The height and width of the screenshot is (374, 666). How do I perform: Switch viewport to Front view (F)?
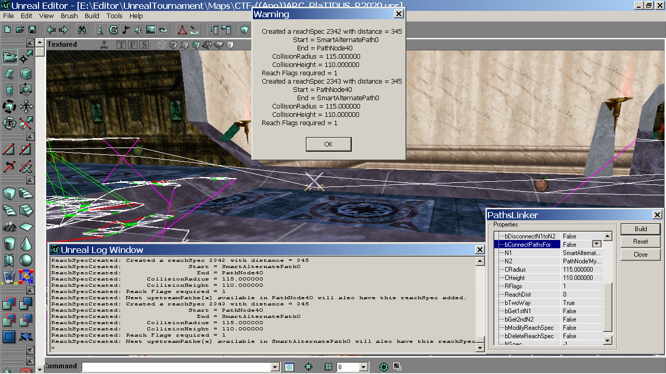(x=133, y=45)
